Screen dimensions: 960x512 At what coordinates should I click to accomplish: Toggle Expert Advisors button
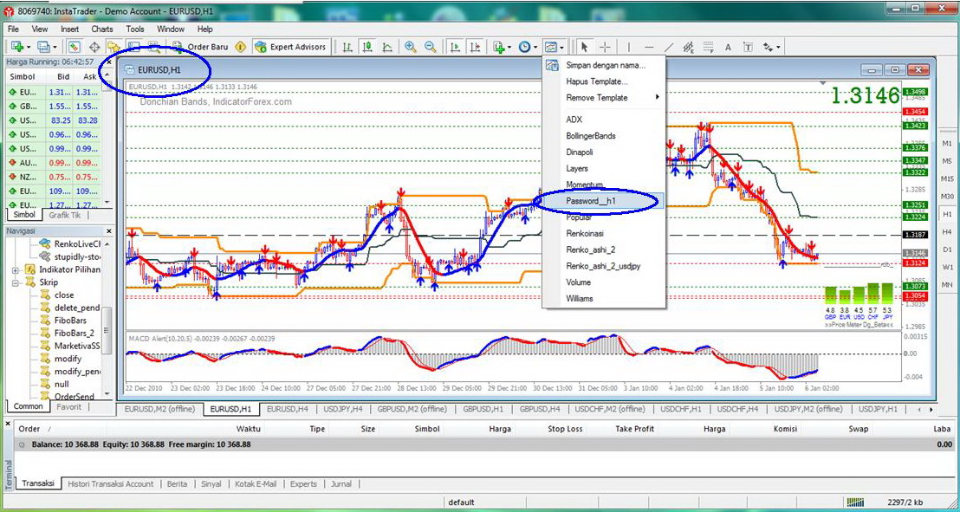(x=291, y=47)
